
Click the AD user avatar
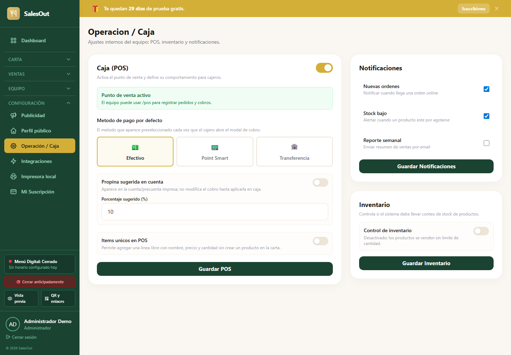tap(13, 324)
